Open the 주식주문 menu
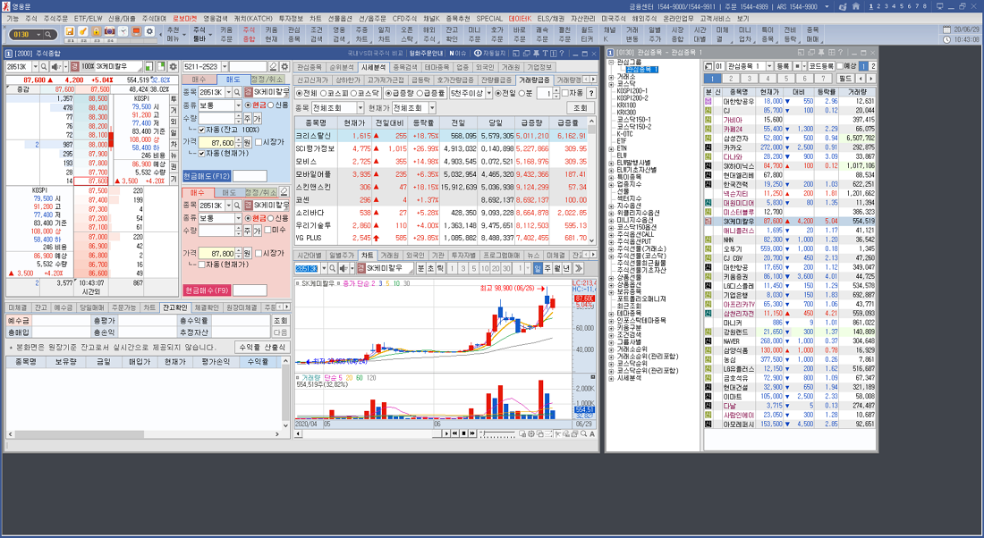 click(x=55, y=19)
